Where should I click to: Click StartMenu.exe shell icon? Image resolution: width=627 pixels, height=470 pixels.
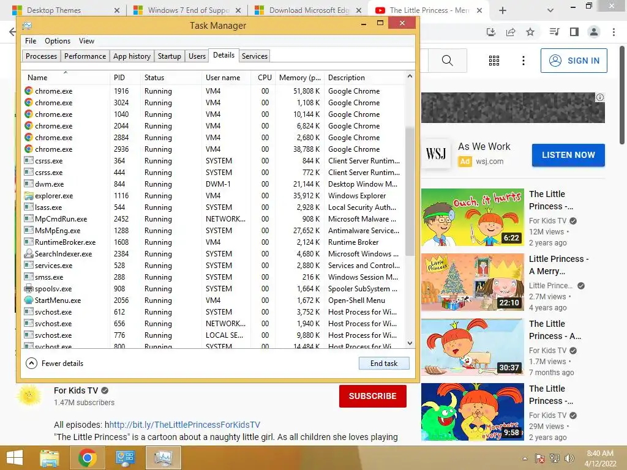tap(28, 300)
